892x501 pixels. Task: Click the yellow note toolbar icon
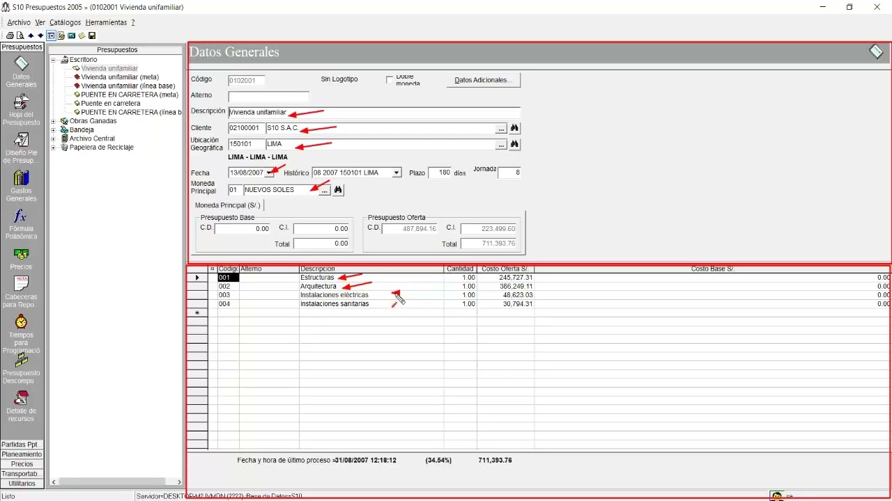(x=82, y=35)
